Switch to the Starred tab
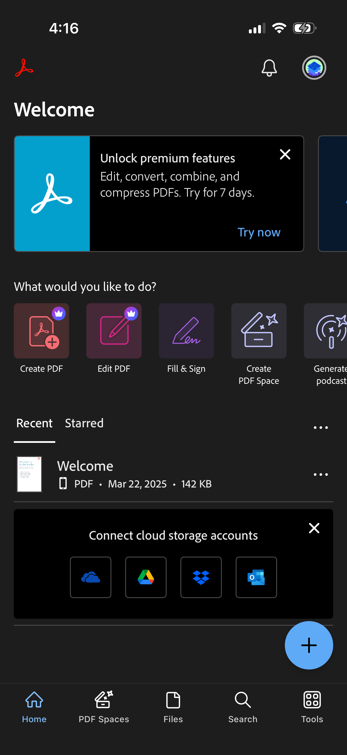 click(84, 423)
